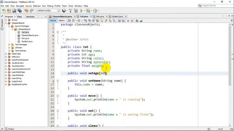Switch to the Files panel tab
This screenshot has width=234, height=131.
click(19, 17)
